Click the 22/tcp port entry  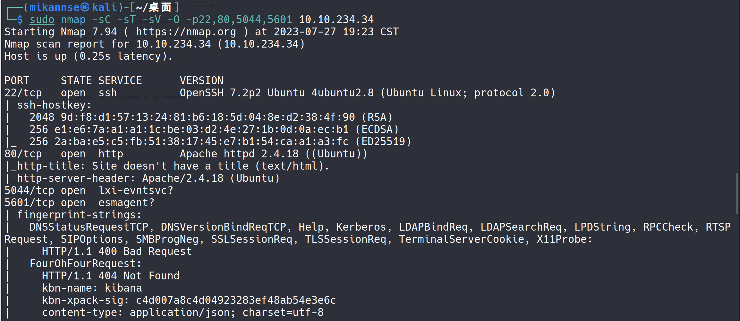pos(23,93)
